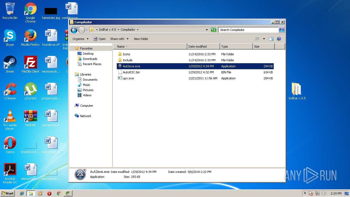Viewport: 350px width, 197px height.
Task: Select the AutoItSC.bin file row
Action: tap(195, 72)
